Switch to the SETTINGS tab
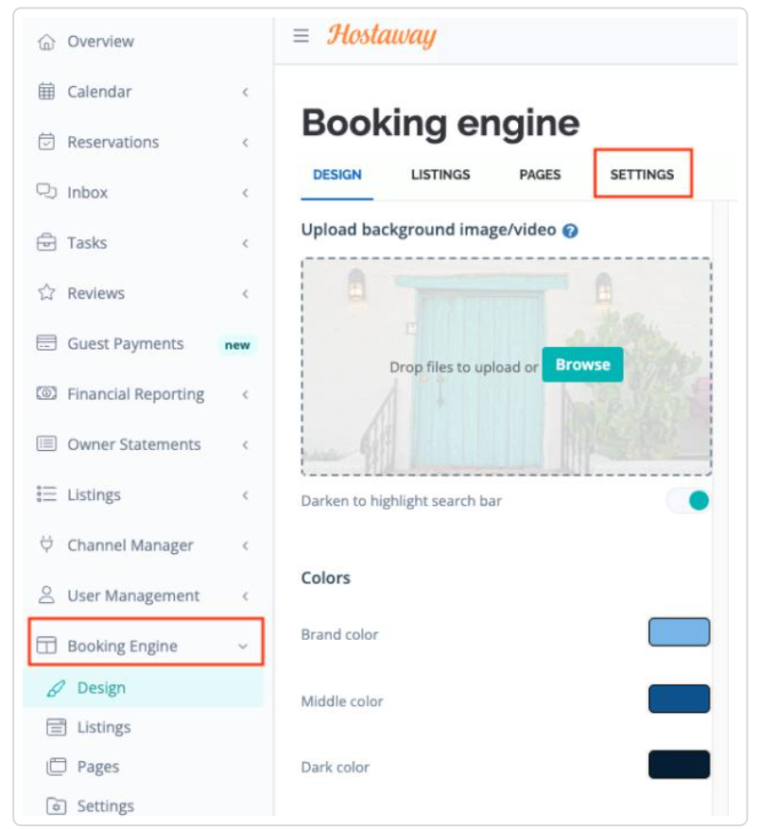 [x=642, y=175]
